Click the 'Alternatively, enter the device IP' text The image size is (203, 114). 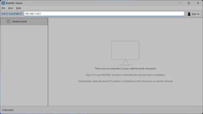click(x=125, y=81)
